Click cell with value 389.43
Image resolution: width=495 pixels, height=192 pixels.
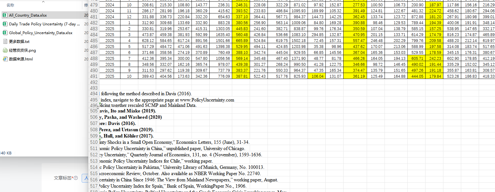[x=147, y=76]
